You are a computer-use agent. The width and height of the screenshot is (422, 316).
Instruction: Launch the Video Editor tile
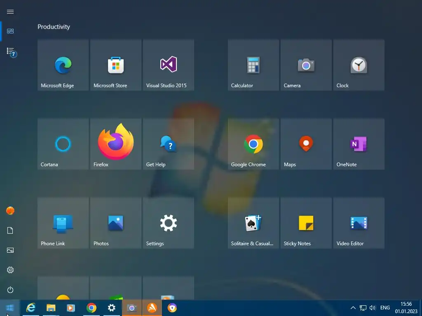coord(359,223)
